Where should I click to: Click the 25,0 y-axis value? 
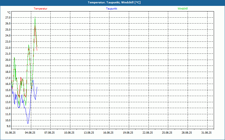click(8, 30)
